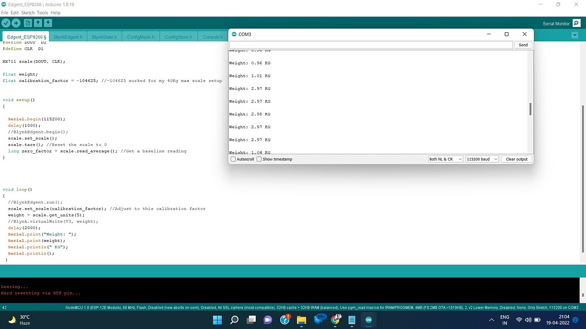Click the Arduino icon in the taskbar
The image size is (586, 329).
click(x=369, y=320)
